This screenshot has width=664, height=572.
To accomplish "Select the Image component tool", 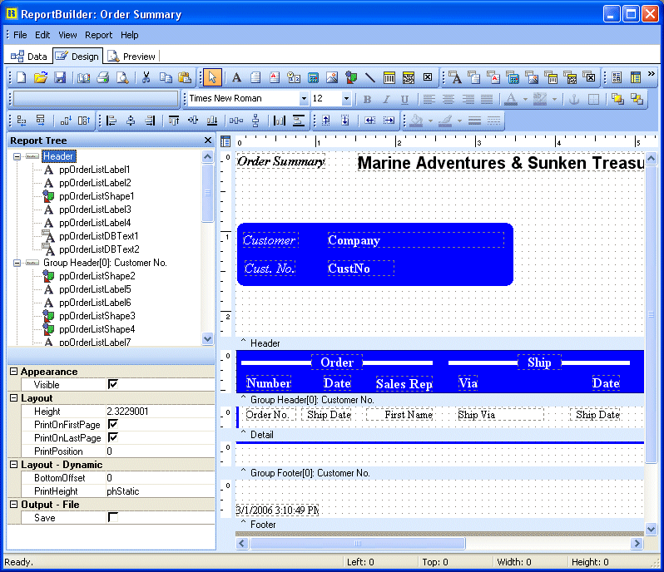I will coord(332,77).
